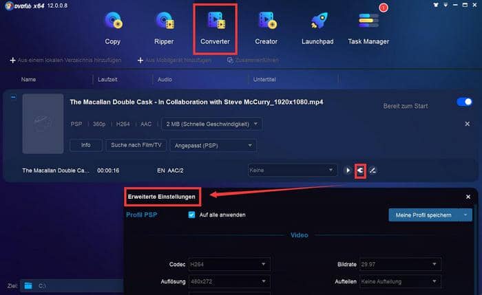This screenshot has width=482, height=295.
Task: Open the 'Angepasst (PSP)' profile dropdown
Action: click(213, 146)
